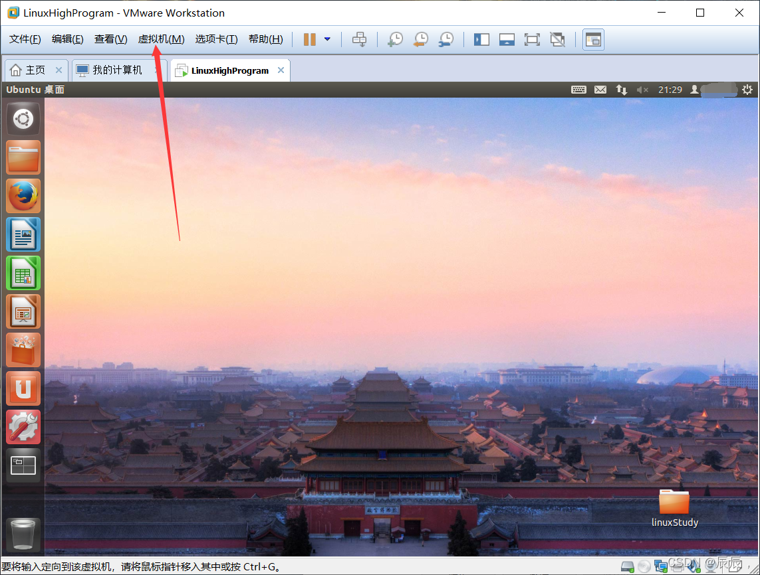760x575 pixels.
Task: Open the 选项卡(T) menu
Action: pyautogui.click(x=216, y=39)
